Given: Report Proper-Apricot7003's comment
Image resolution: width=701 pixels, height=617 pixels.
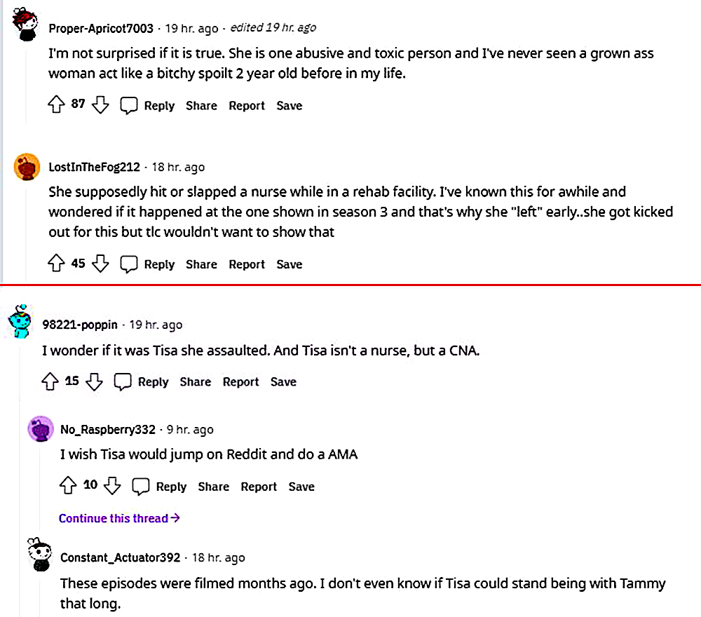Looking at the screenshot, I should coord(247,106).
